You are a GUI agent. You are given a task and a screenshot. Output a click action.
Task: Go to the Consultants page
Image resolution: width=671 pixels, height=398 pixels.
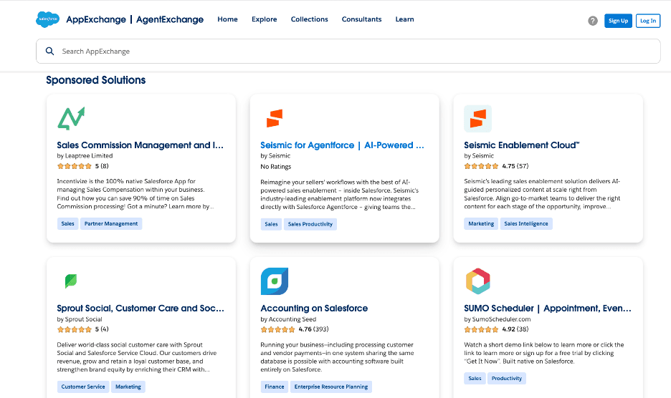pos(361,19)
